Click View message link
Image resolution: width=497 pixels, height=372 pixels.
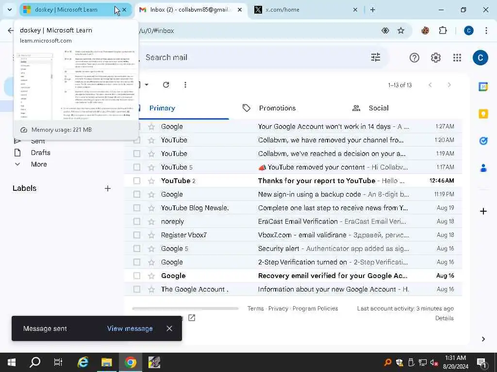coord(130,329)
